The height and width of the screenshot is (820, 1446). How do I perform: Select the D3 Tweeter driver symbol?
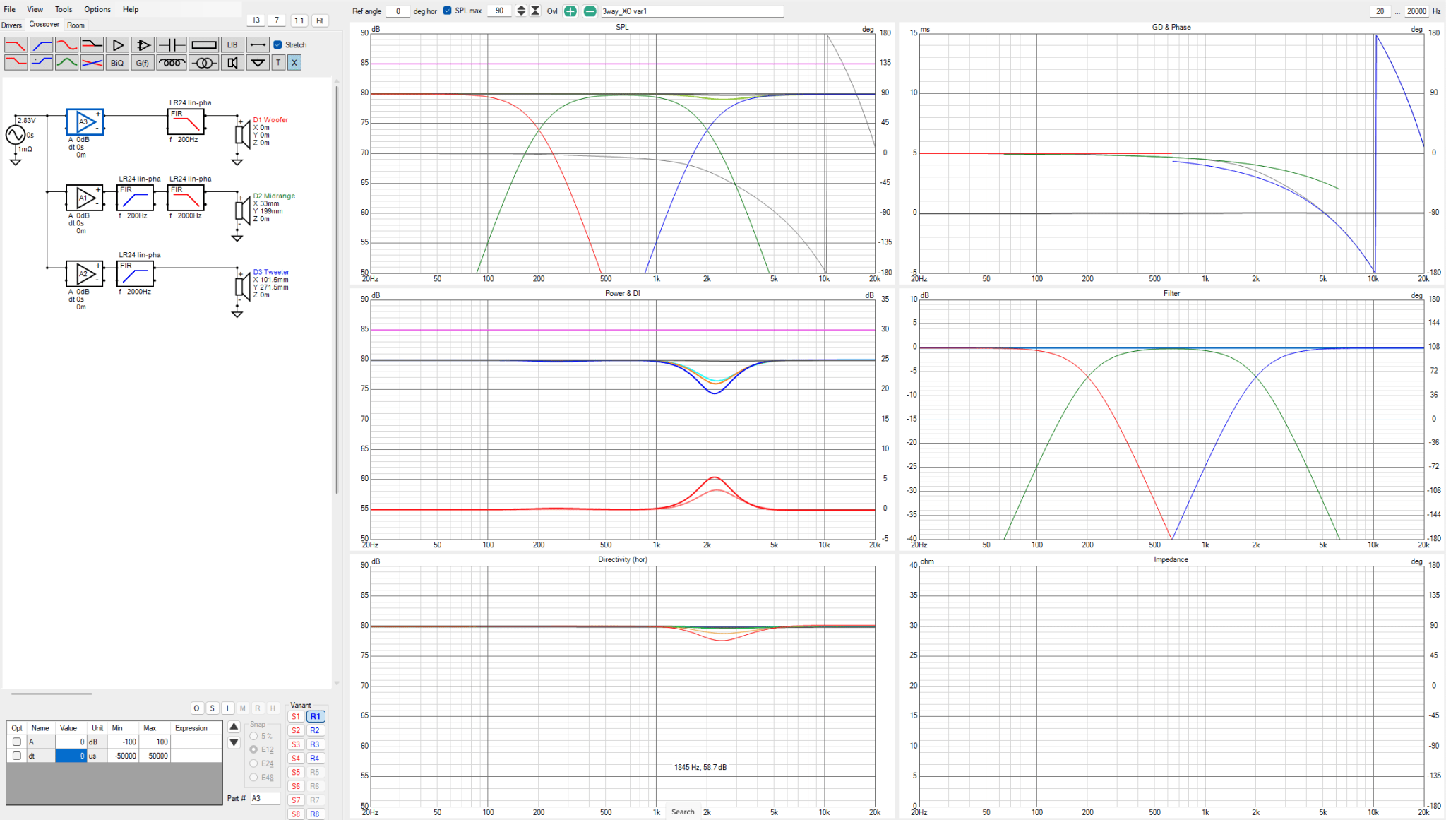coord(243,287)
